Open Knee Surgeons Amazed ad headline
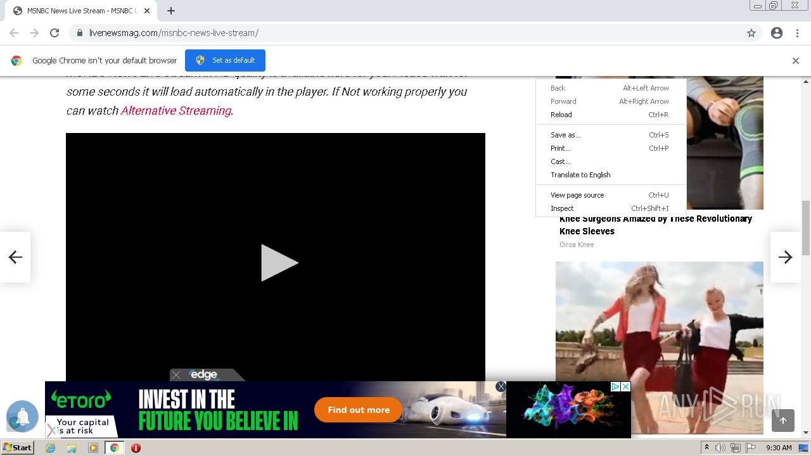The width and height of the screenshot is (811, 456). pos(656,225)
